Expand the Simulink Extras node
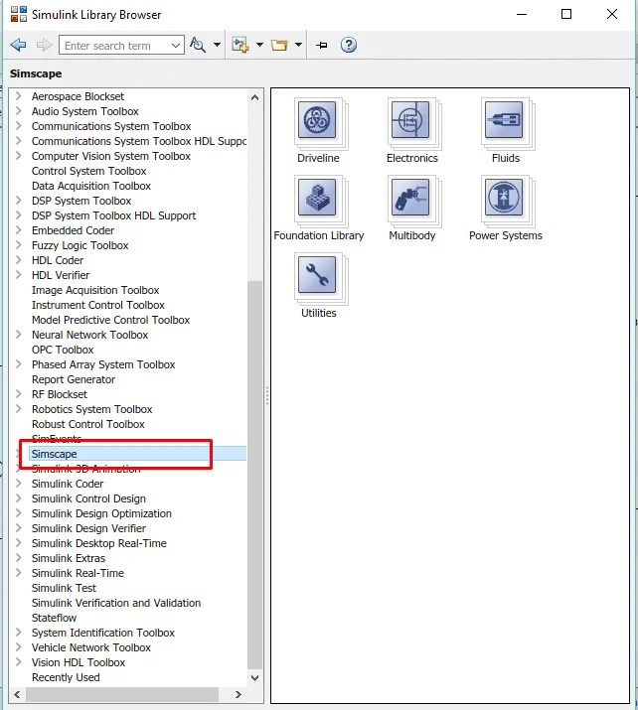This screenshot has width=638, height=710. 19,558
